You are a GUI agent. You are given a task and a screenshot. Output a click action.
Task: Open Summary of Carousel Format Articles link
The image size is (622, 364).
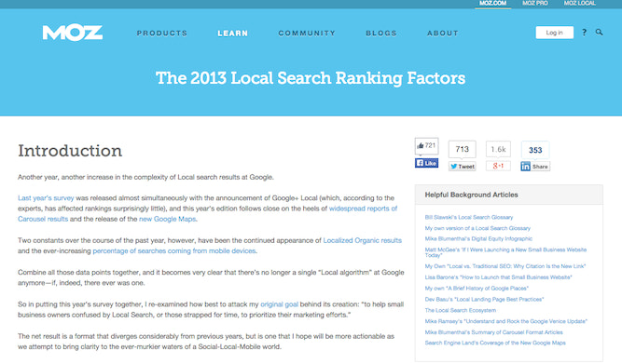click(x=493, y=332)
